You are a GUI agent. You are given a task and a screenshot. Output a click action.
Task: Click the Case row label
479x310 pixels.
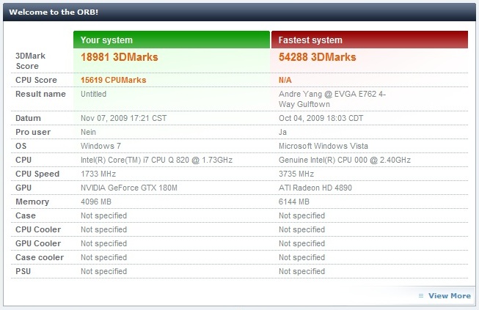tap(26, 215)
